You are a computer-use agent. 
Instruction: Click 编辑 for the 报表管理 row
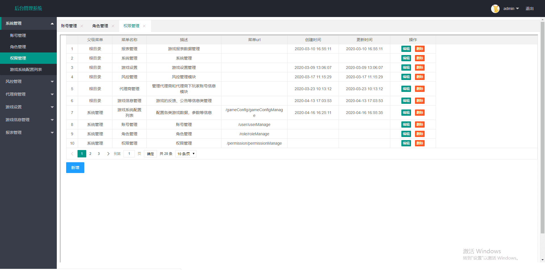pos(406,49)
